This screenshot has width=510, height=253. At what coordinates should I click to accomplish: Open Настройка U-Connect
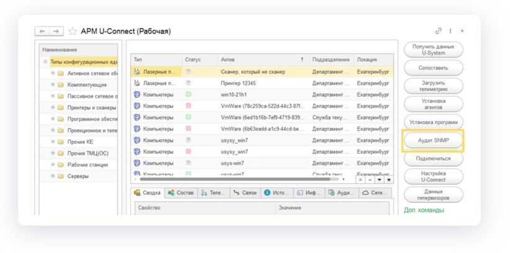pyautogui.click(x=433, y=177)
